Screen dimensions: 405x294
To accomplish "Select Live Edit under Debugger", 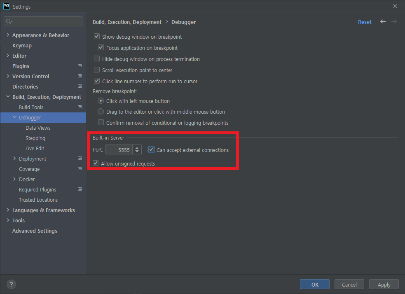I will pyautogui.click(x=35, y=148).
